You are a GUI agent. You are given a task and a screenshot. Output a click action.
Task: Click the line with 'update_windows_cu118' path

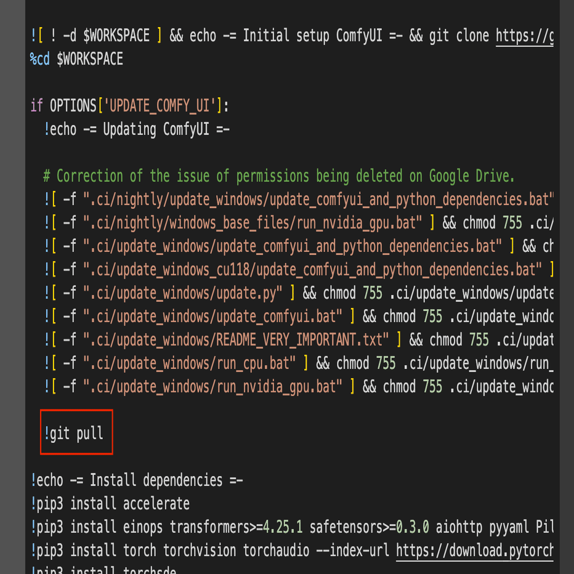click(298, 269)
